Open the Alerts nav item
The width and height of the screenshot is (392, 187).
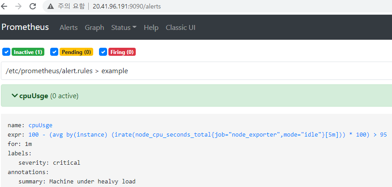click(x=68, y=28)
